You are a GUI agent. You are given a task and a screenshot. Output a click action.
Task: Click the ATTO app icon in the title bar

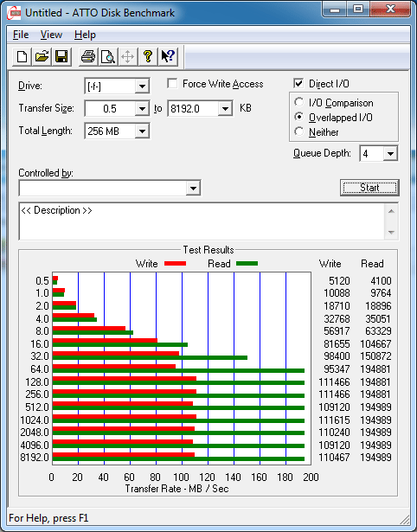(14, 14)
